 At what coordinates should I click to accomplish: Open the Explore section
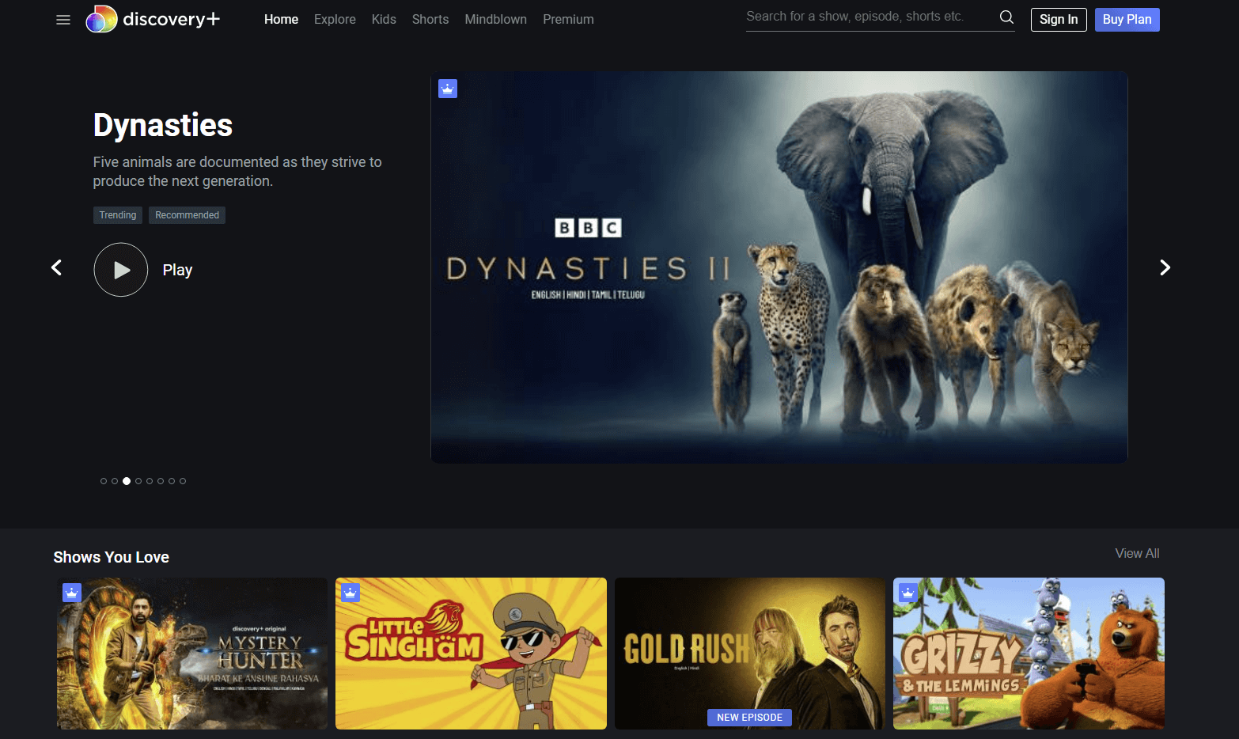point(335,20)
